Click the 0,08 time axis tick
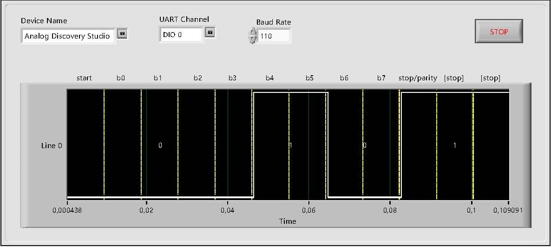 click(390, 210)
